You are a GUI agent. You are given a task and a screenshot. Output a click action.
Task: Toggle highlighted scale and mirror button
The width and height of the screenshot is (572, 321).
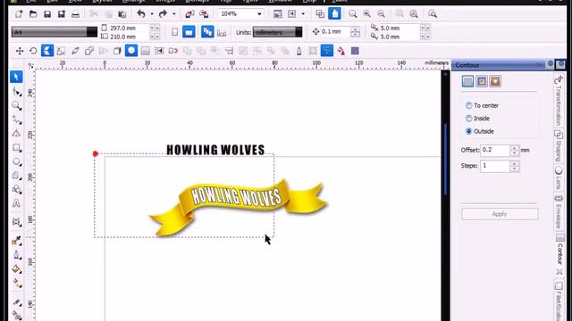click(x=47, y=51)
